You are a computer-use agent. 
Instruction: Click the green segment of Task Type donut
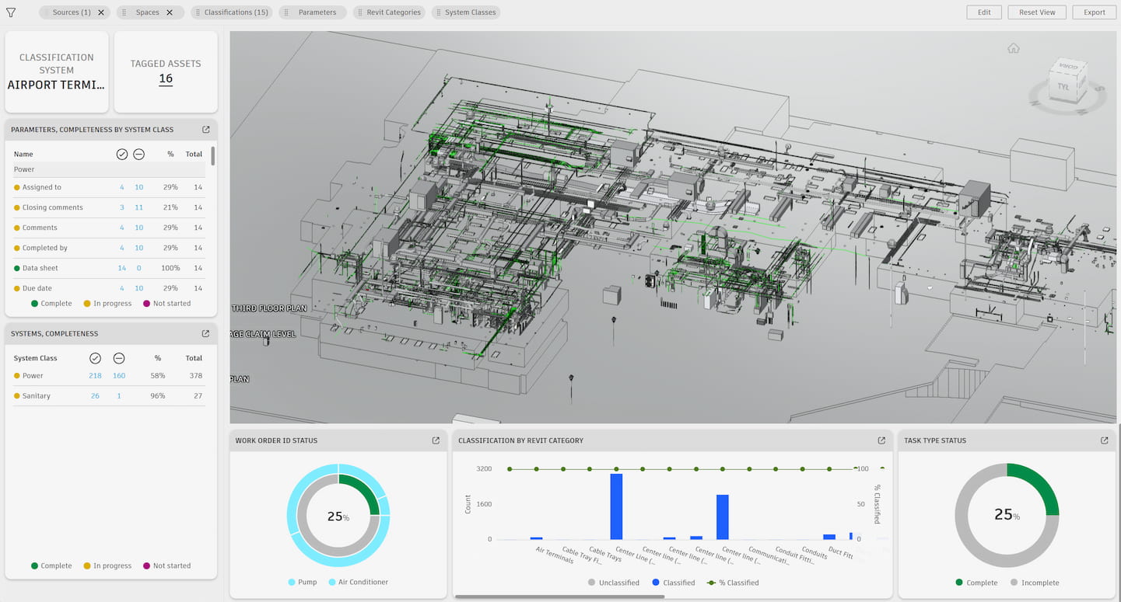(1038, 484)
